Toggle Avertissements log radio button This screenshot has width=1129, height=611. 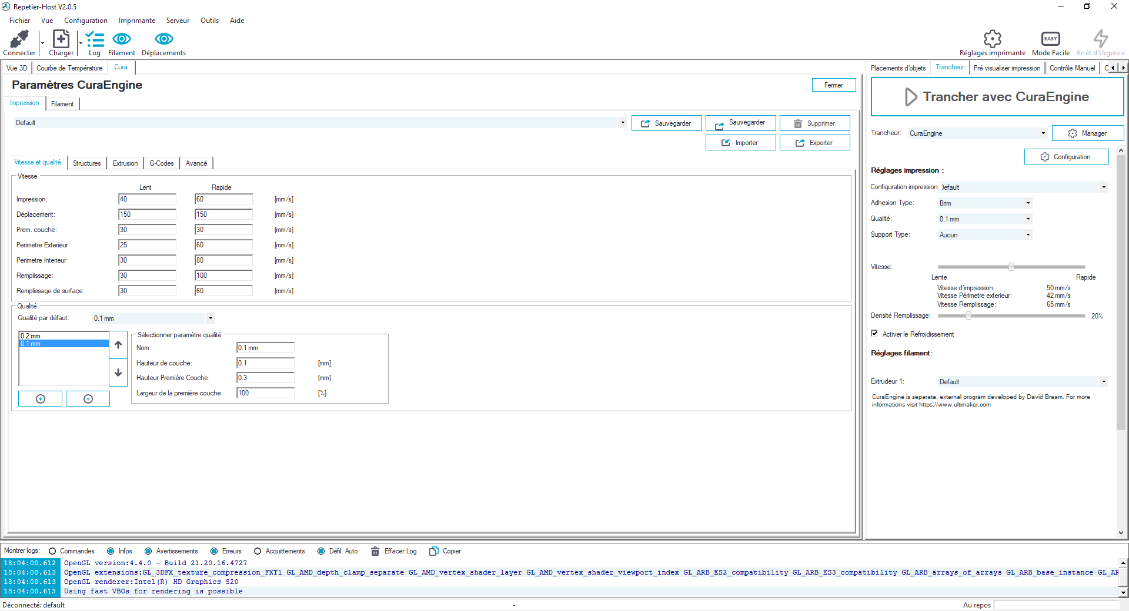click(x=148, y=551)
